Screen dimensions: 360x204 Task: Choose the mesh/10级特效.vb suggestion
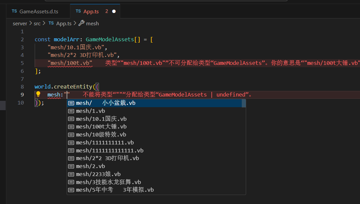click(101, 134)
